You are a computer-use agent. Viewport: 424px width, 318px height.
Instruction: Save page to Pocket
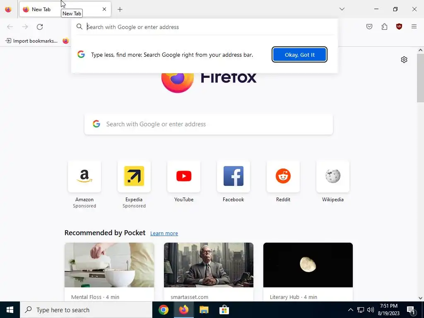click(369, 26)
